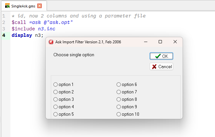Image resolution: width=215 pixels, height=137 pixels.
Task: Close the Ask Import Filter dialog window
Action: click(x=175, y=42)
